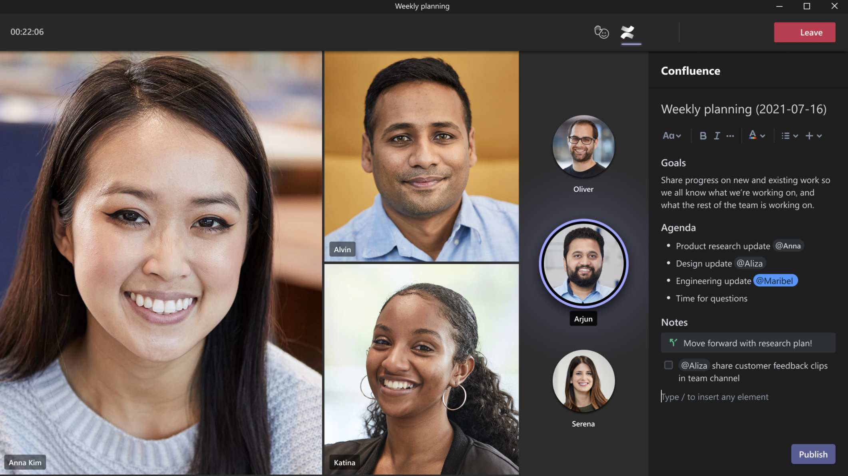Viewport: 848px width, 476px height.
Task: Open the emoji reactions icon
Action: [601, 32]
